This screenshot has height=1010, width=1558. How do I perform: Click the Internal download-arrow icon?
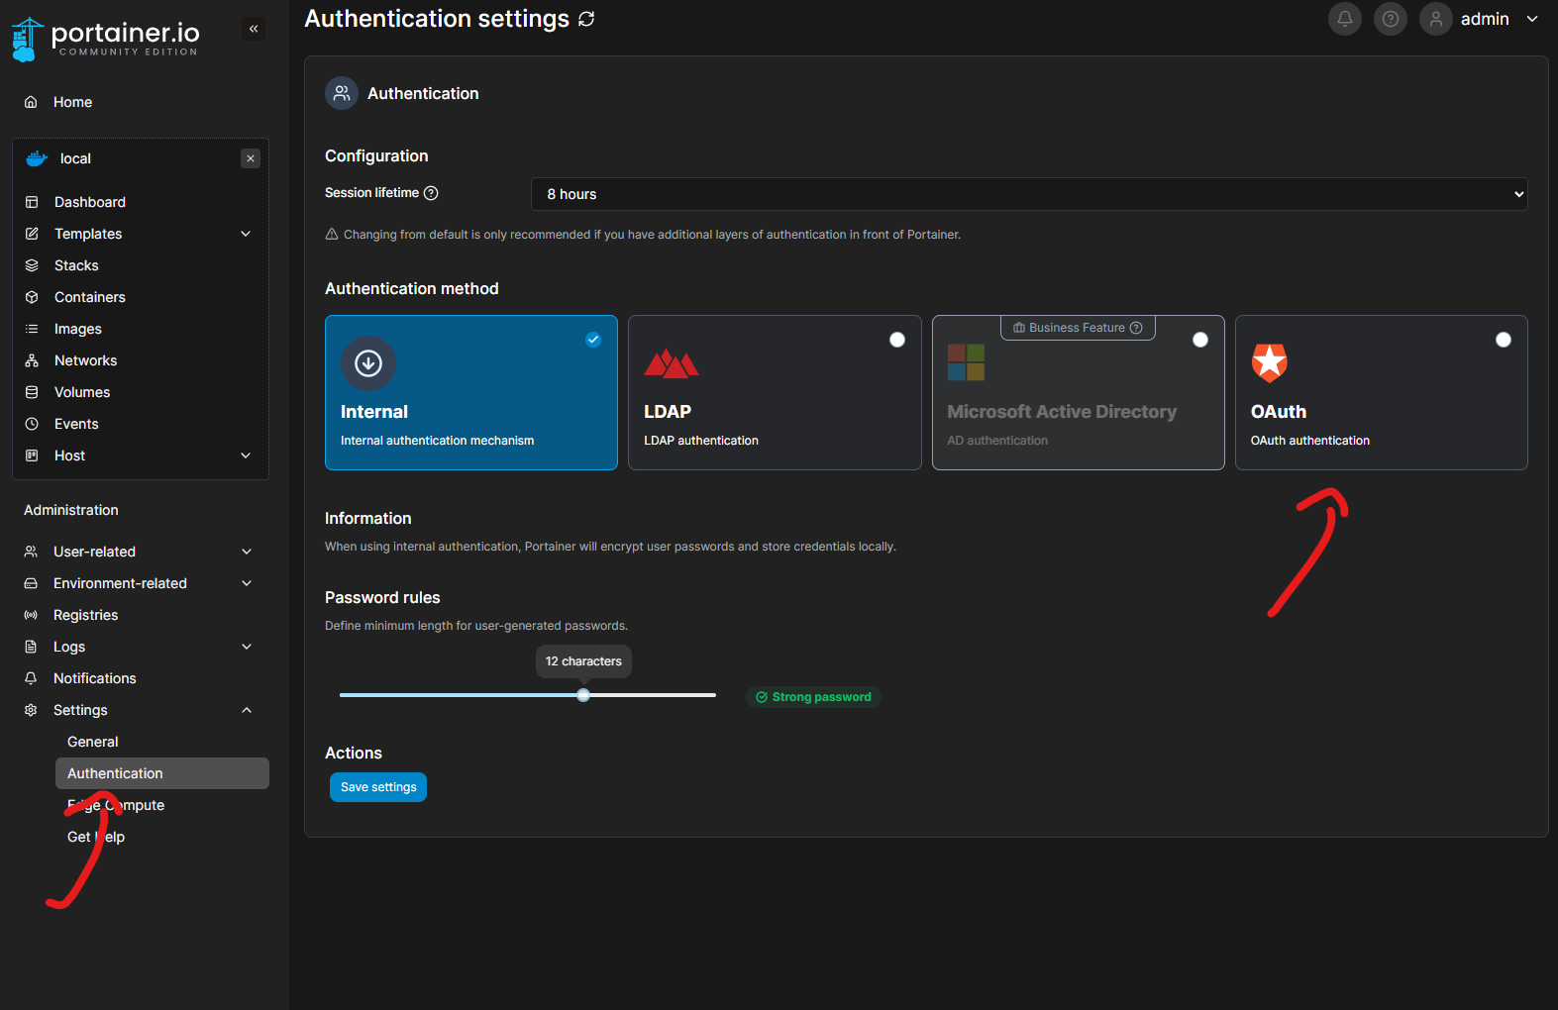click(368, 363)
